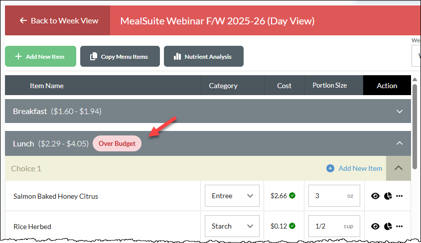Open more options for Rice Herbed row
The width and height of the screenshot is (421, 243).
[x=399, y=227]
